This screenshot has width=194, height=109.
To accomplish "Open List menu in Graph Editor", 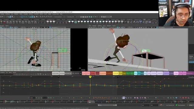I will pyautogui.click(x=7, y=72).
